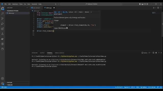Open the View menu
Viewport: 163px width, 91px height.
[21, 4]
